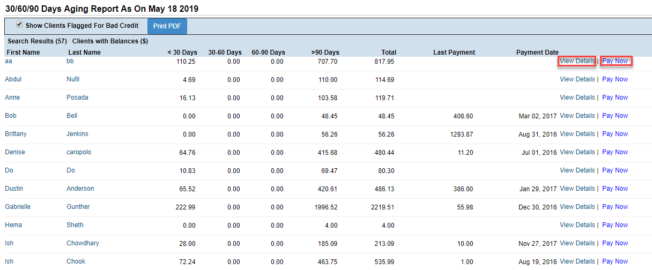View Details for Ish Chowdhary
The width and height of the screenshot is (652, 270).
point(577,243)
